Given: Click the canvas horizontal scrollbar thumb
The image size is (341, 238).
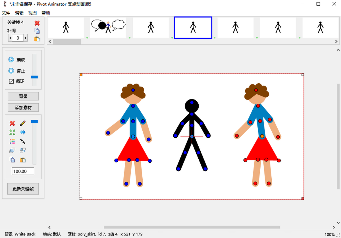Looking at the screenshot, I should point(192,227).
